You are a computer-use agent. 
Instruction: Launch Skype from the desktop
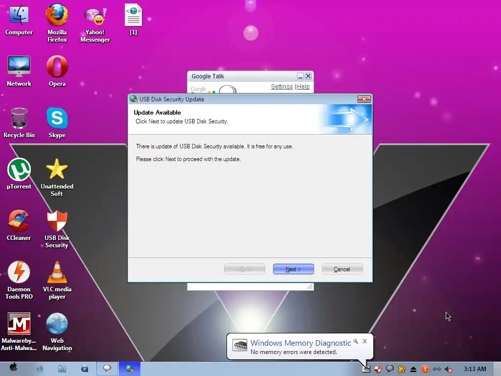[57, 122]
